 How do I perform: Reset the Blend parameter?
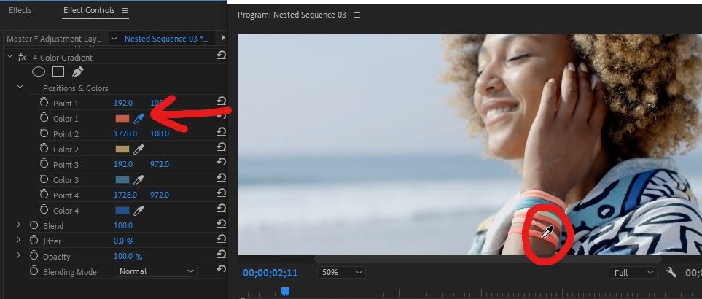221,223
